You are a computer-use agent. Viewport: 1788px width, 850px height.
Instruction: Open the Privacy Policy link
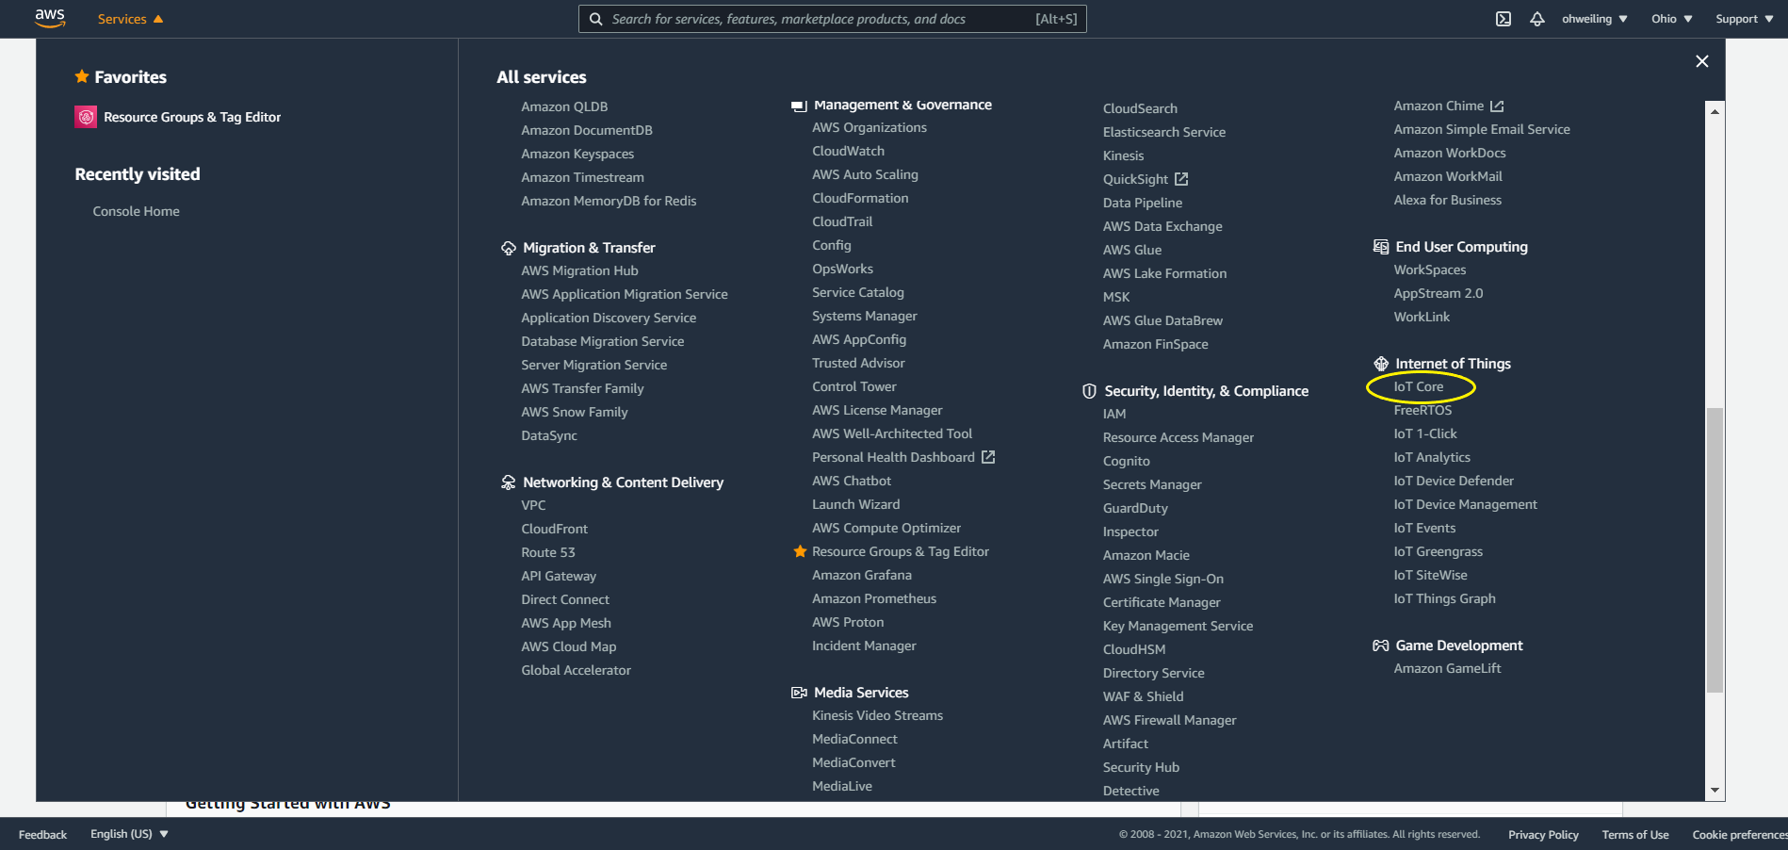click(x=1543, y=835)
